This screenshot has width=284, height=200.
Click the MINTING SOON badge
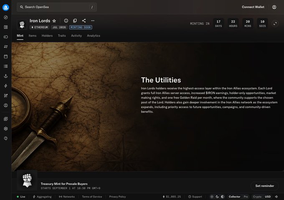[81, 27]
